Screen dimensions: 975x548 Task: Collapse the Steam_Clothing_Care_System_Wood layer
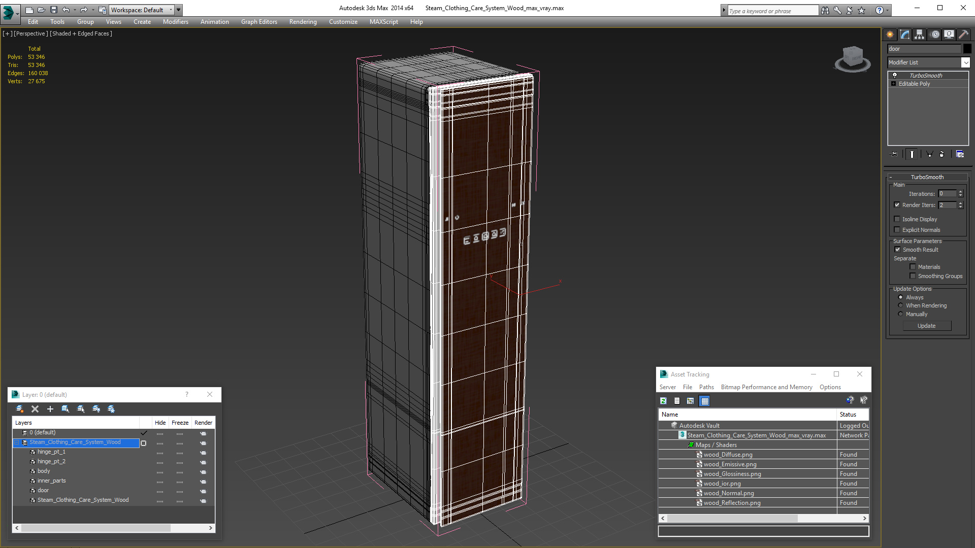(16, 442)
